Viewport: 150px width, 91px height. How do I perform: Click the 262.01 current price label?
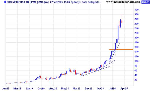coord(146,2)
